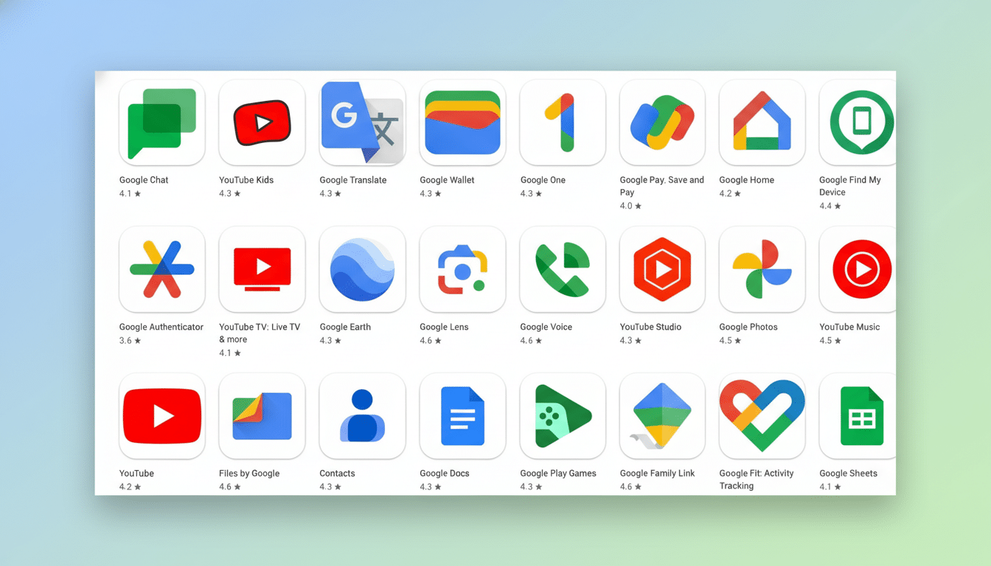Click the Google Wallet icon
991x566 pixels.
click(x=462, y=122)
